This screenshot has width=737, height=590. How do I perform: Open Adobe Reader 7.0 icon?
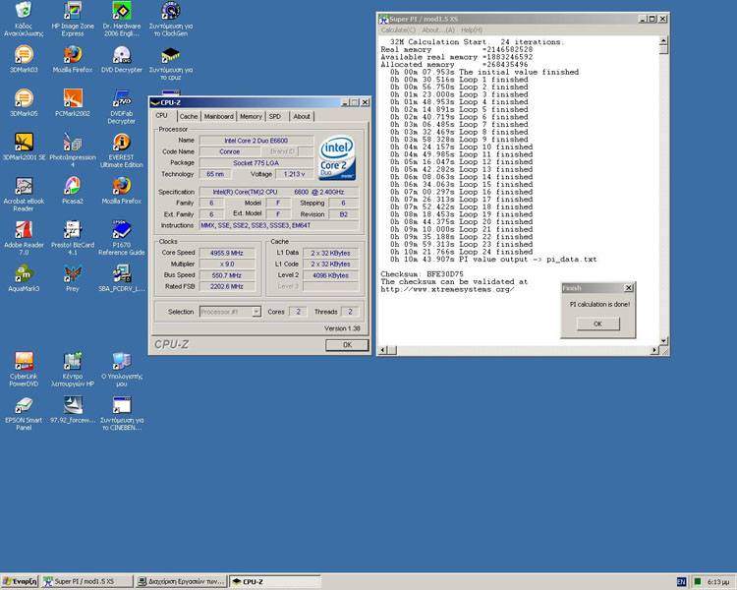pyautogui.click(x=23, y=231)
